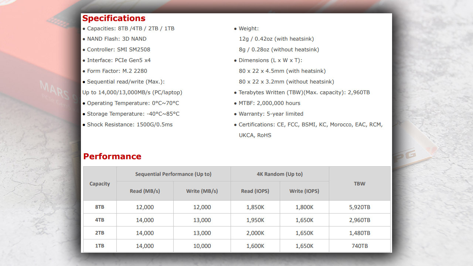
Task: Click the Write (IOPS) subheader
Action: point(304,191)
